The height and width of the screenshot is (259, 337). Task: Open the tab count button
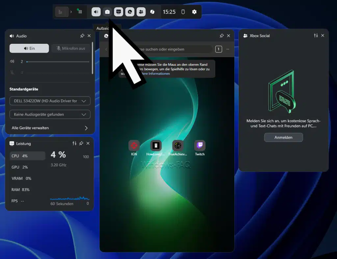219,49
